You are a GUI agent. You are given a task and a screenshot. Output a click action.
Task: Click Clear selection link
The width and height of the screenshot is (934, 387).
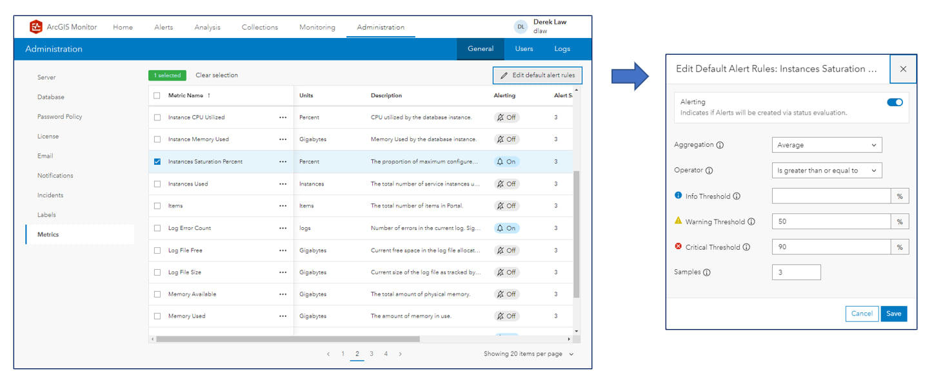click(x=217, y=75)
